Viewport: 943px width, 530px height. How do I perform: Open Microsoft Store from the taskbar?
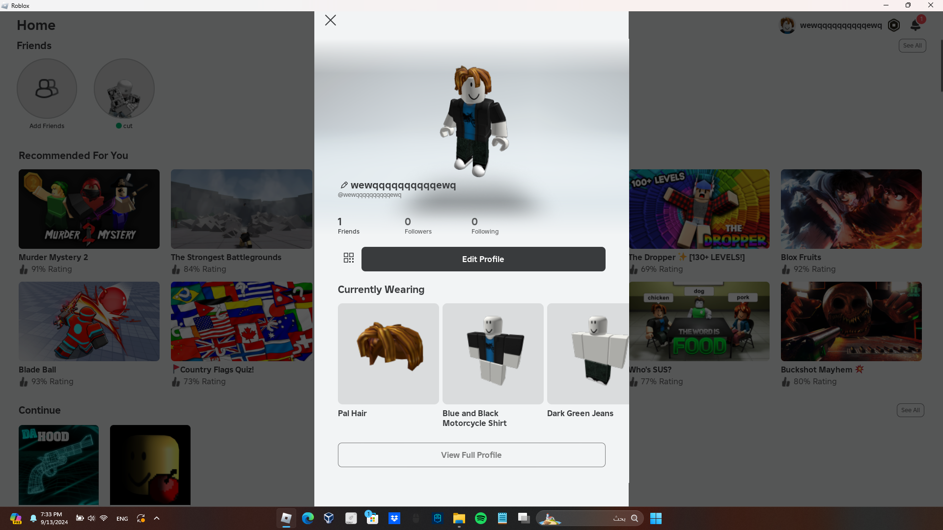pos(372,518)
